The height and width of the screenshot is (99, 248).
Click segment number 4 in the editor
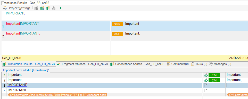click(5, 90)
